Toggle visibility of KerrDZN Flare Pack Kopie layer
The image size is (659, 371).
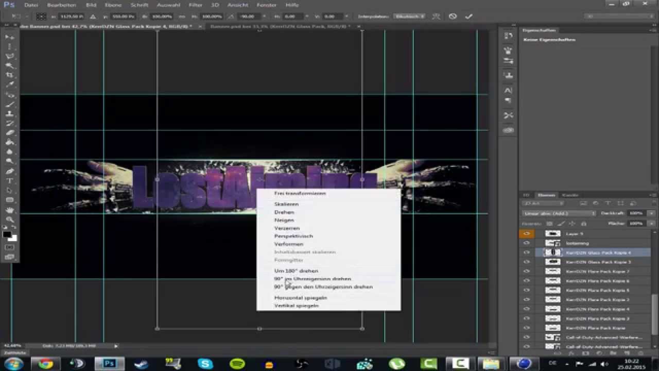point(526,328)
